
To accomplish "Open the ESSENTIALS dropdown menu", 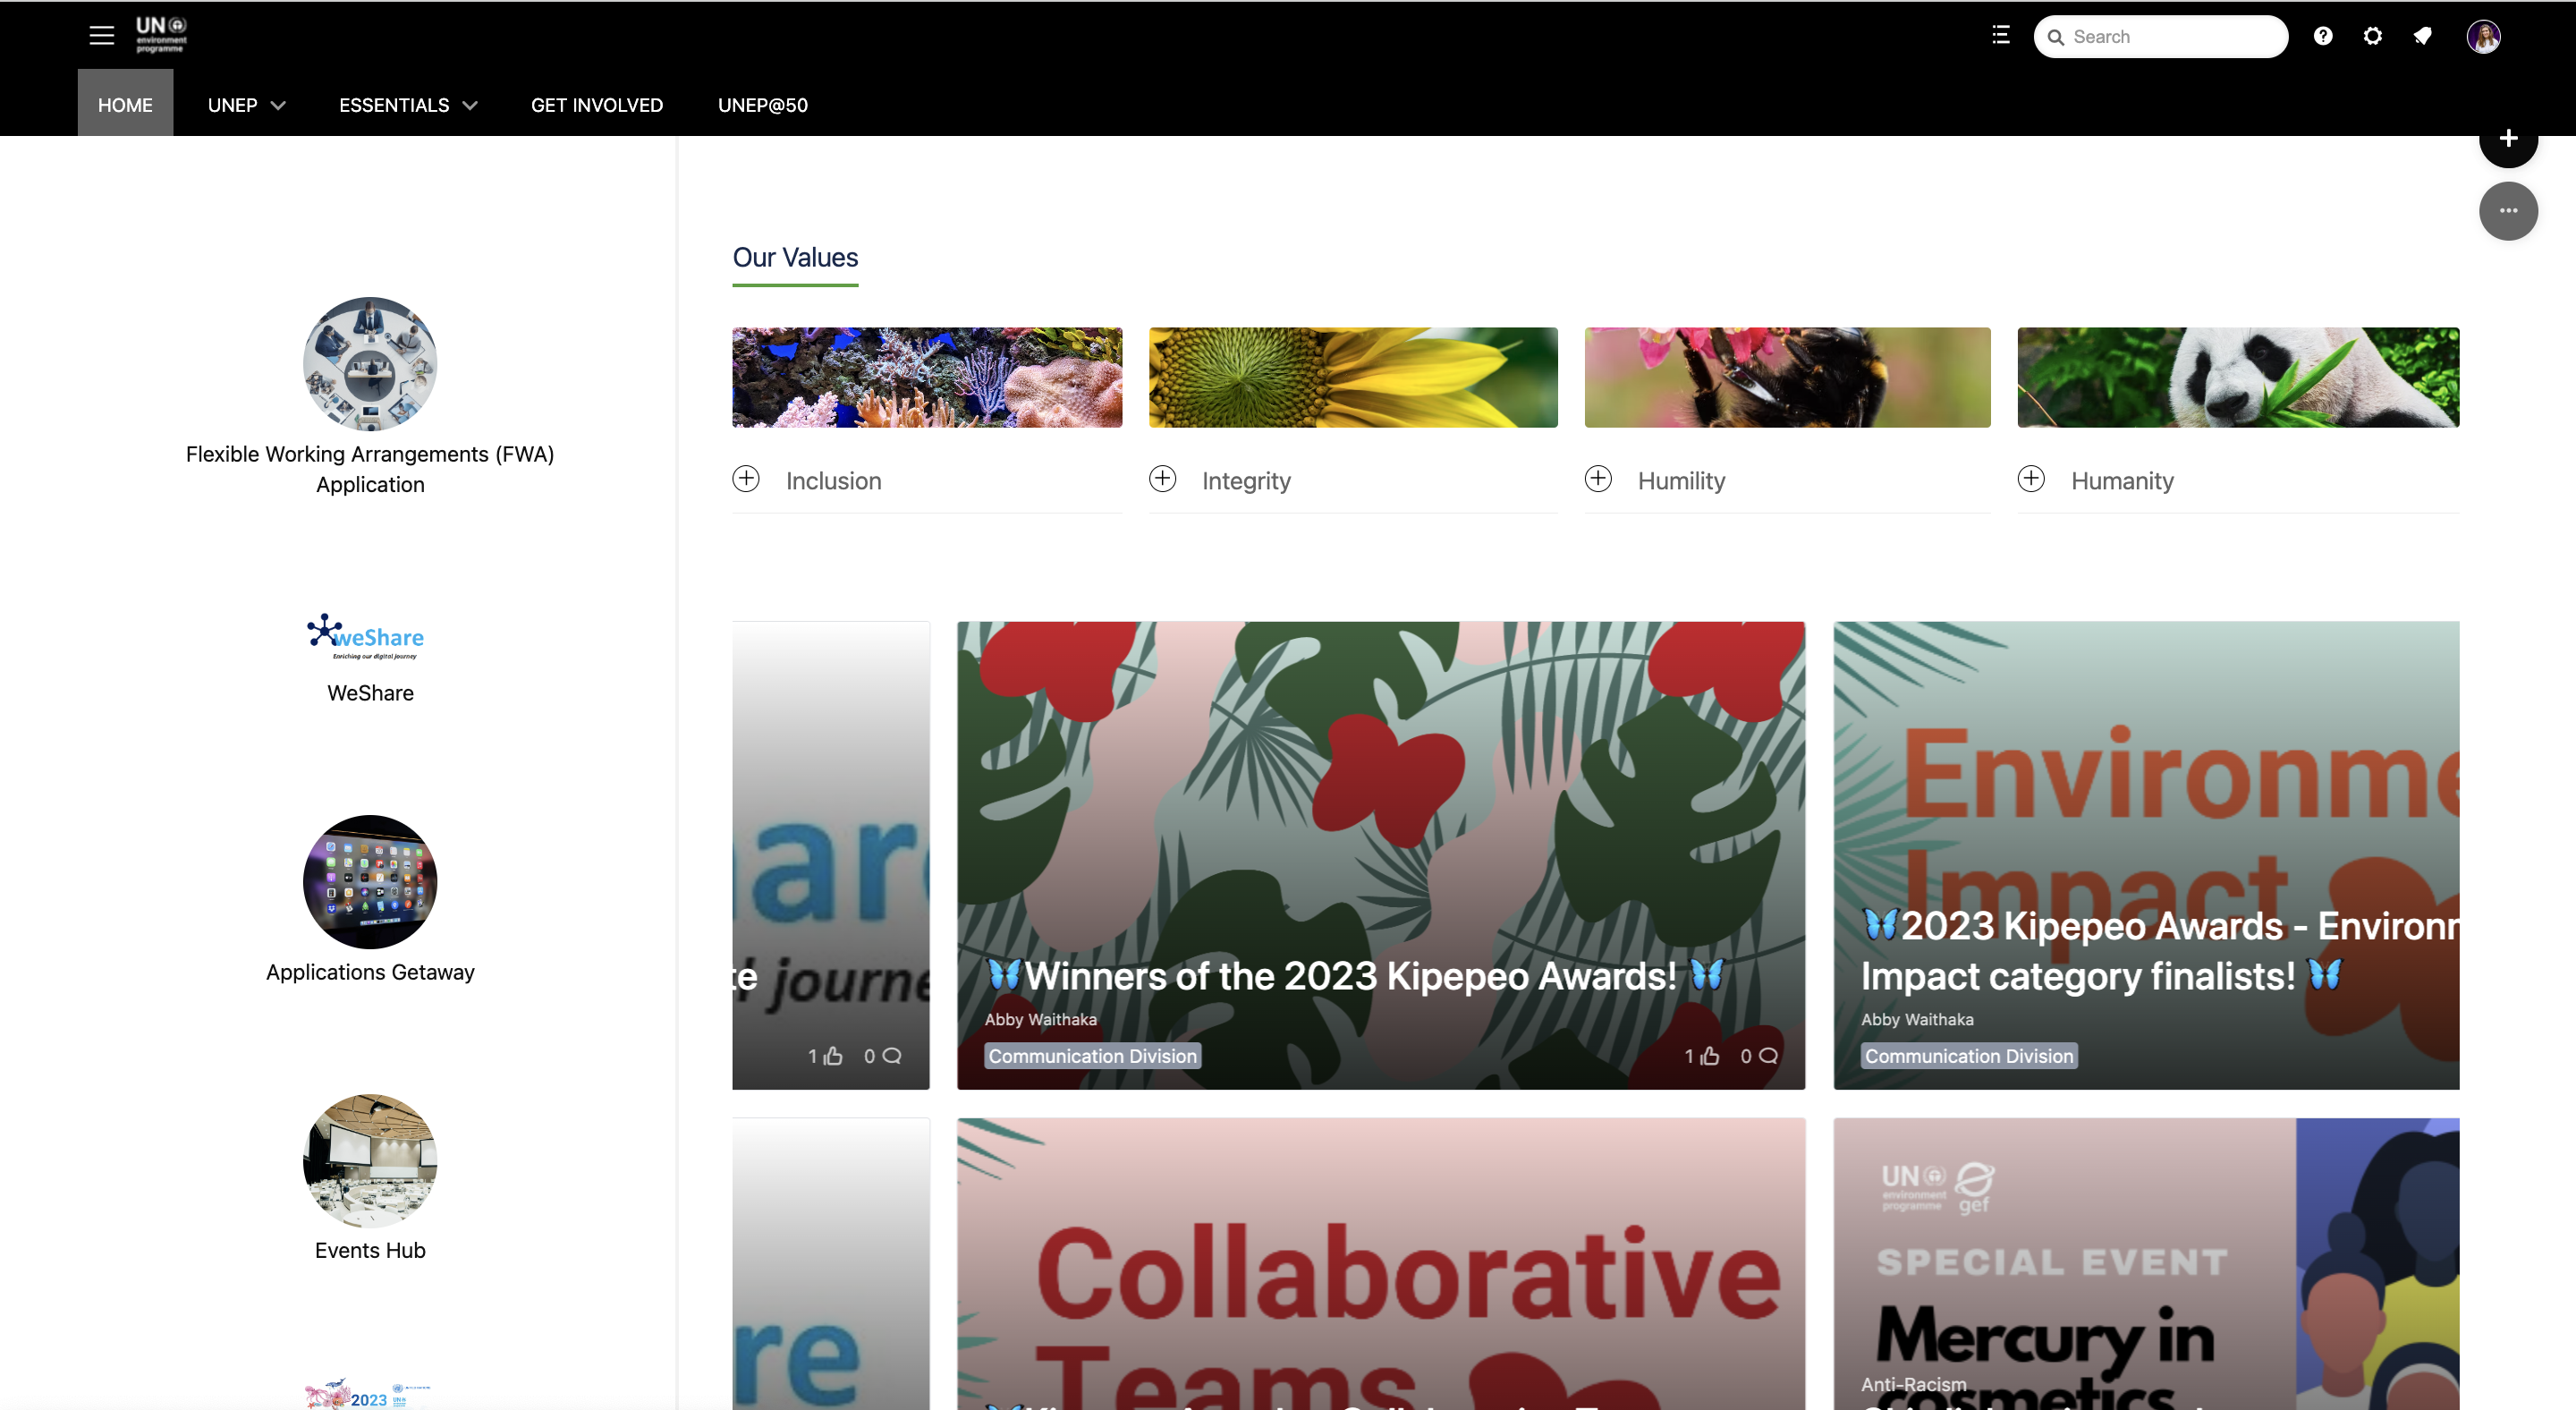I will 408,105.
